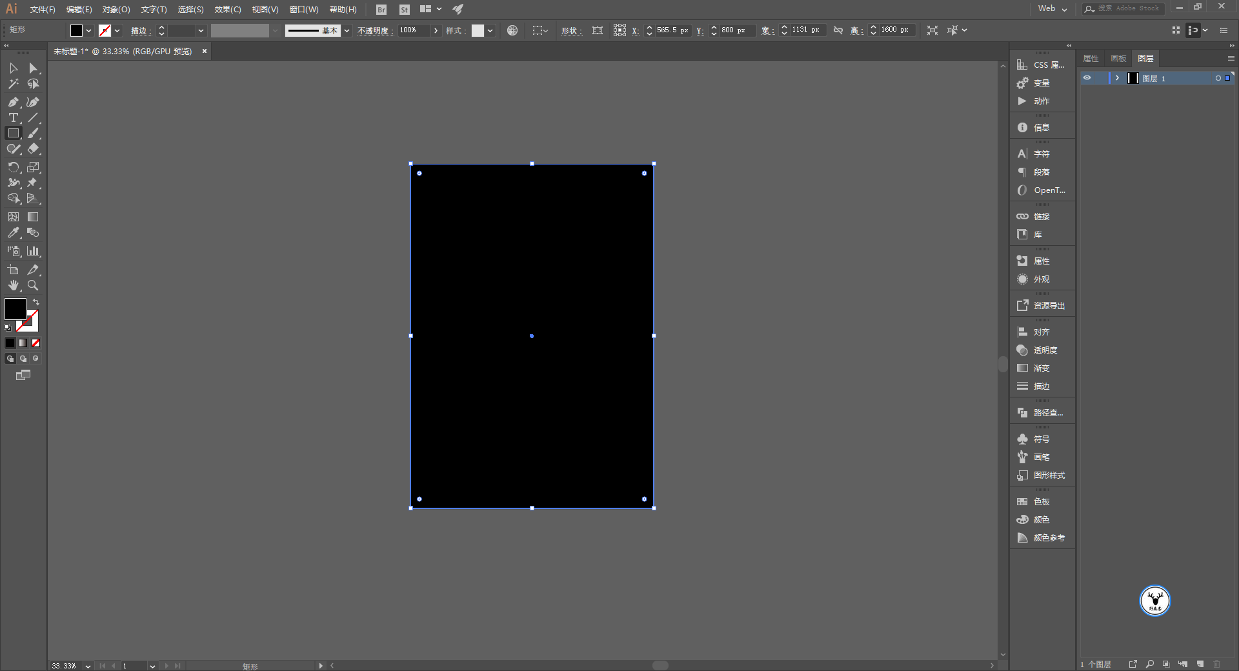
Task: Select the Type tool
Action: pyautogui.click(x=14, y=117)
